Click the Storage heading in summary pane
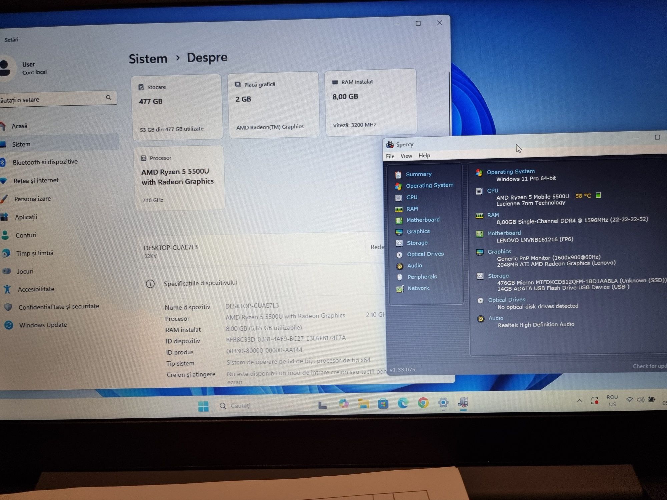 (x=498, y=276)
